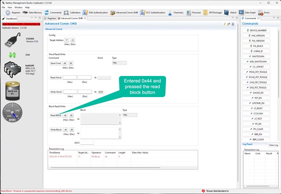The image size is (281, 194).
Task: Click the pencil icon in Advanced Comm header
Action: (x=224, y=24)
